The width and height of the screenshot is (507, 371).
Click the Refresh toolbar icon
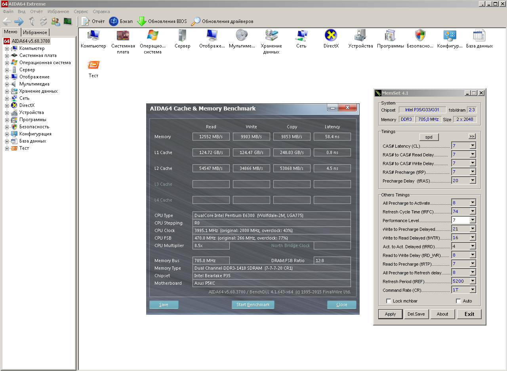click(x=43, y=21)
